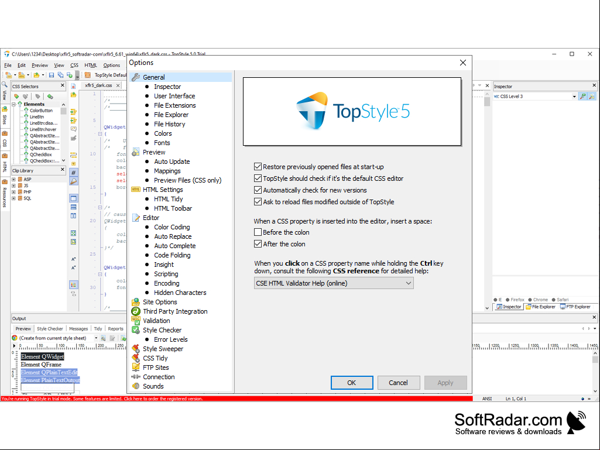This screenshot has height=450, width=600.
Task: Select LineBtn:hover in CSS Selectors list
Action: (43, 129)
